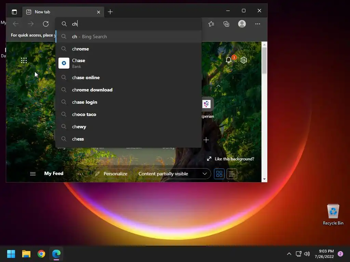Open feed options ellipsis next to My Feed
This screenshot has height=262, width=350.
(x=80, y=174)
